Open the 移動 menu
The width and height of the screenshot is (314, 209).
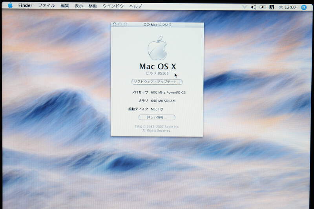pos(93,6)
